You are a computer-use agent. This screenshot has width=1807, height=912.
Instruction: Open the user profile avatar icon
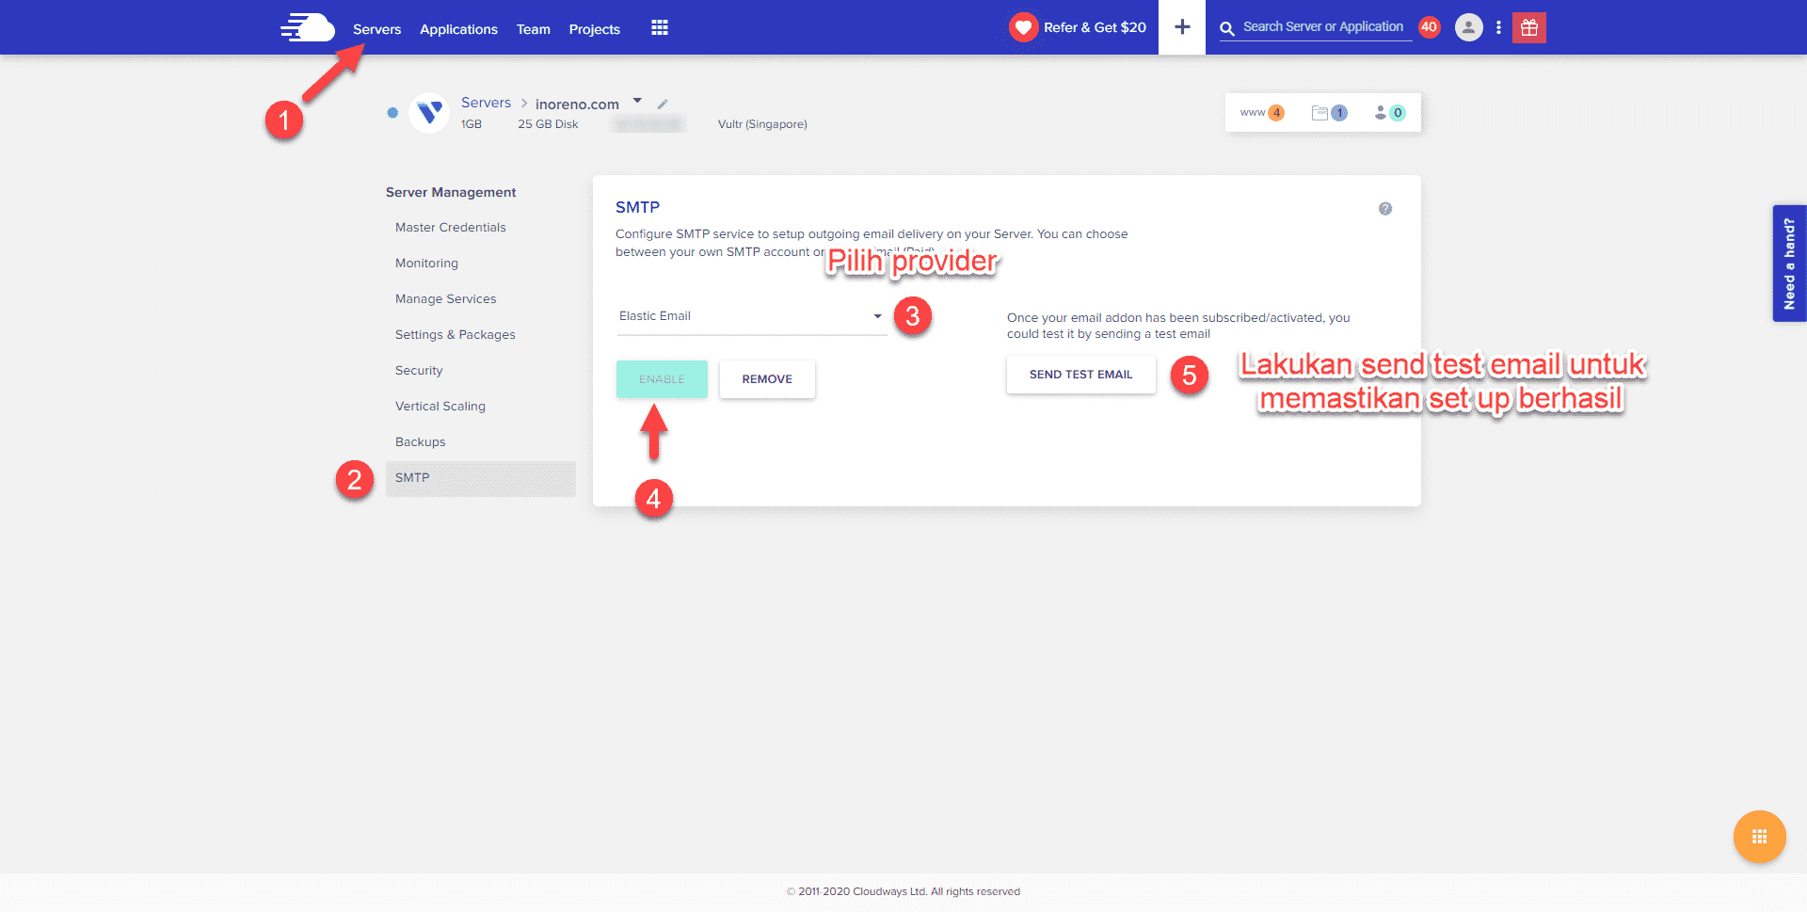click(1468, 27)
